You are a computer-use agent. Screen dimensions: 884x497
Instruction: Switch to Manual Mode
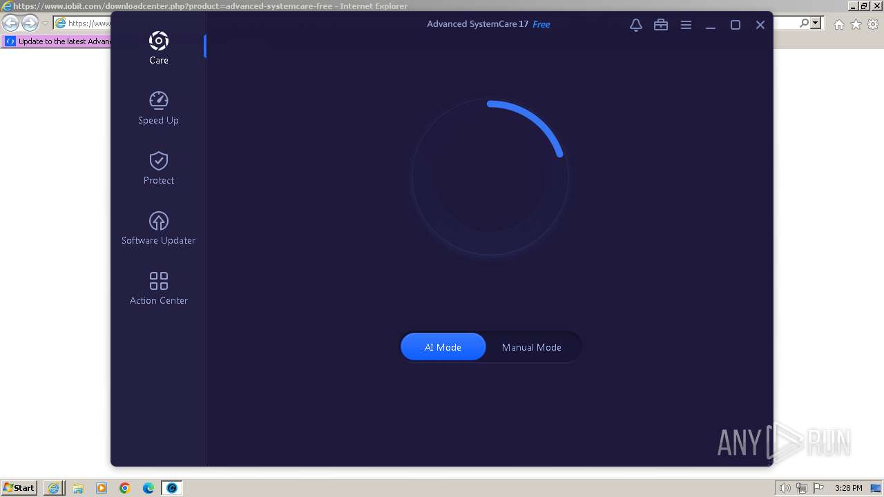click(531, 347)
